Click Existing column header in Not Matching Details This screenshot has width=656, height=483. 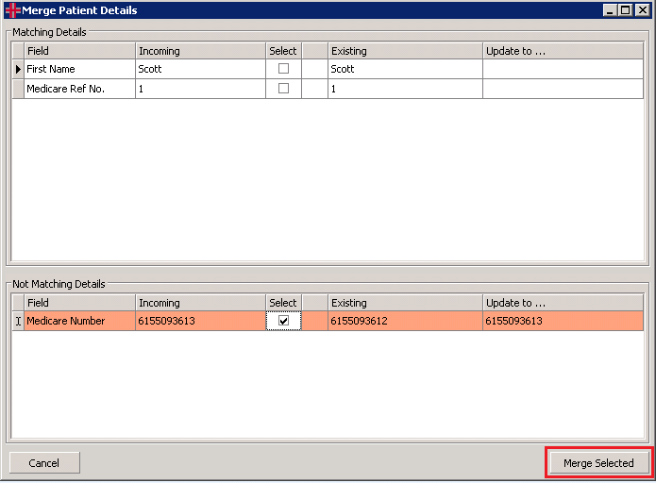tap(405, 302)
